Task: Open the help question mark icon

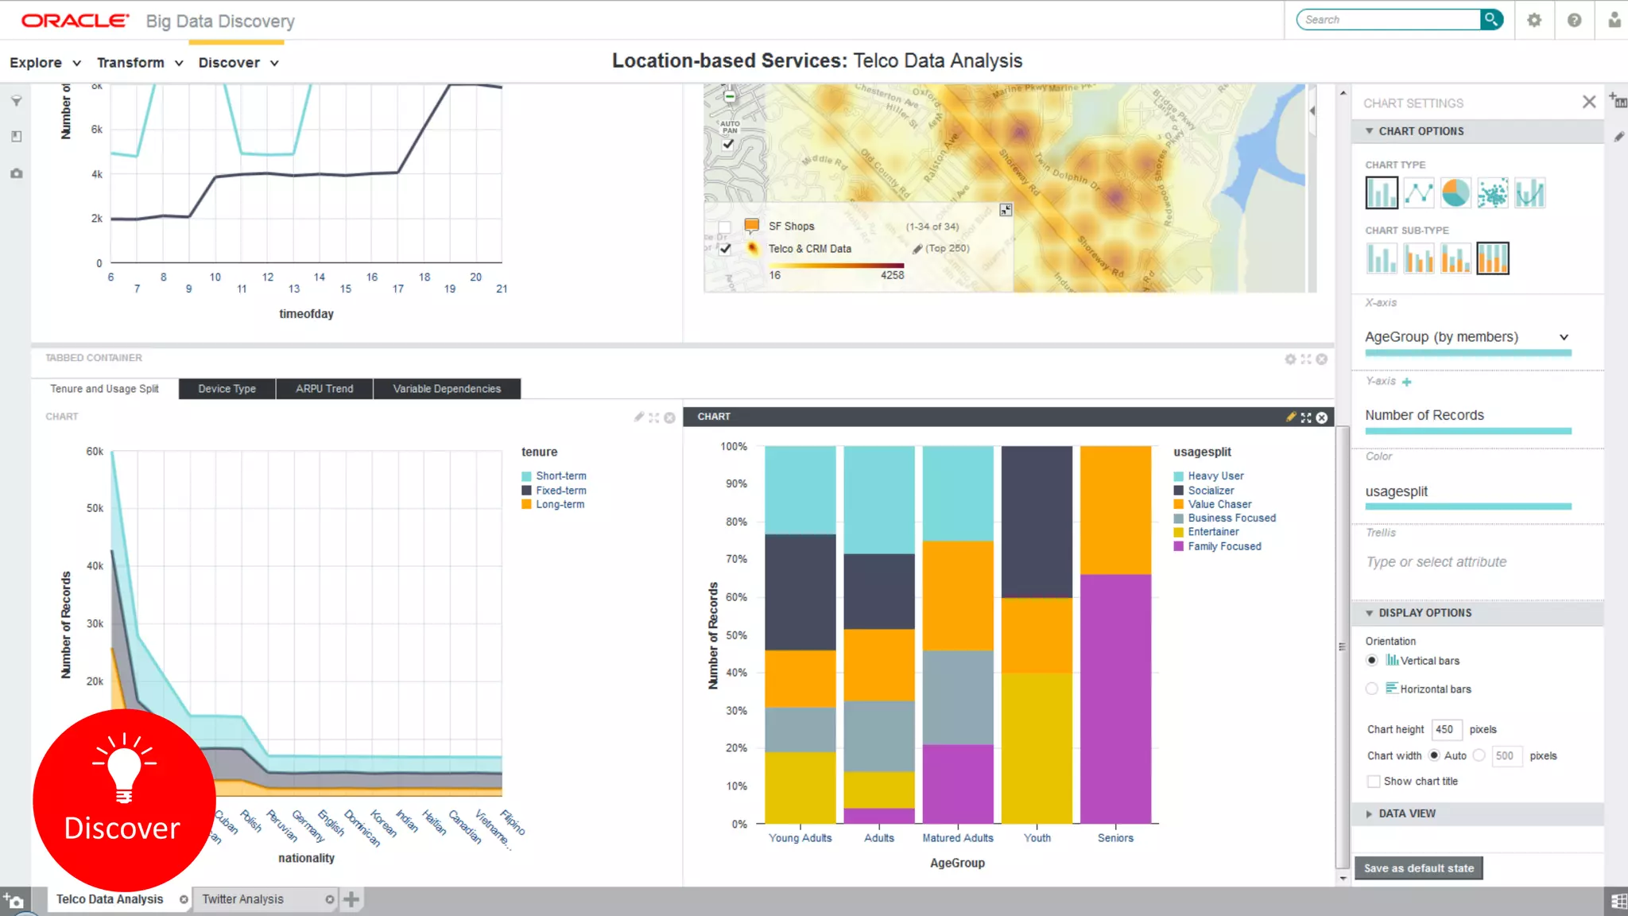Action: [x=1574, y=21]
